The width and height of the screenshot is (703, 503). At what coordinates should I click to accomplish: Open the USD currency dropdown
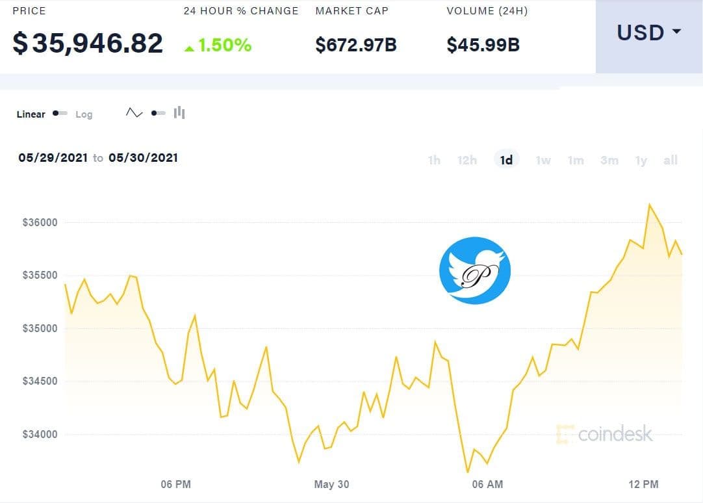pos(648,32)
